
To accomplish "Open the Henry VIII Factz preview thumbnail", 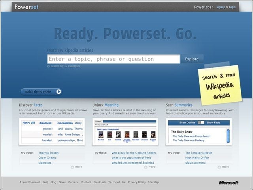I will click(x=52, y=132).
